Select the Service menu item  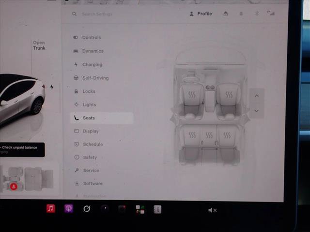[x=87, y=171]
